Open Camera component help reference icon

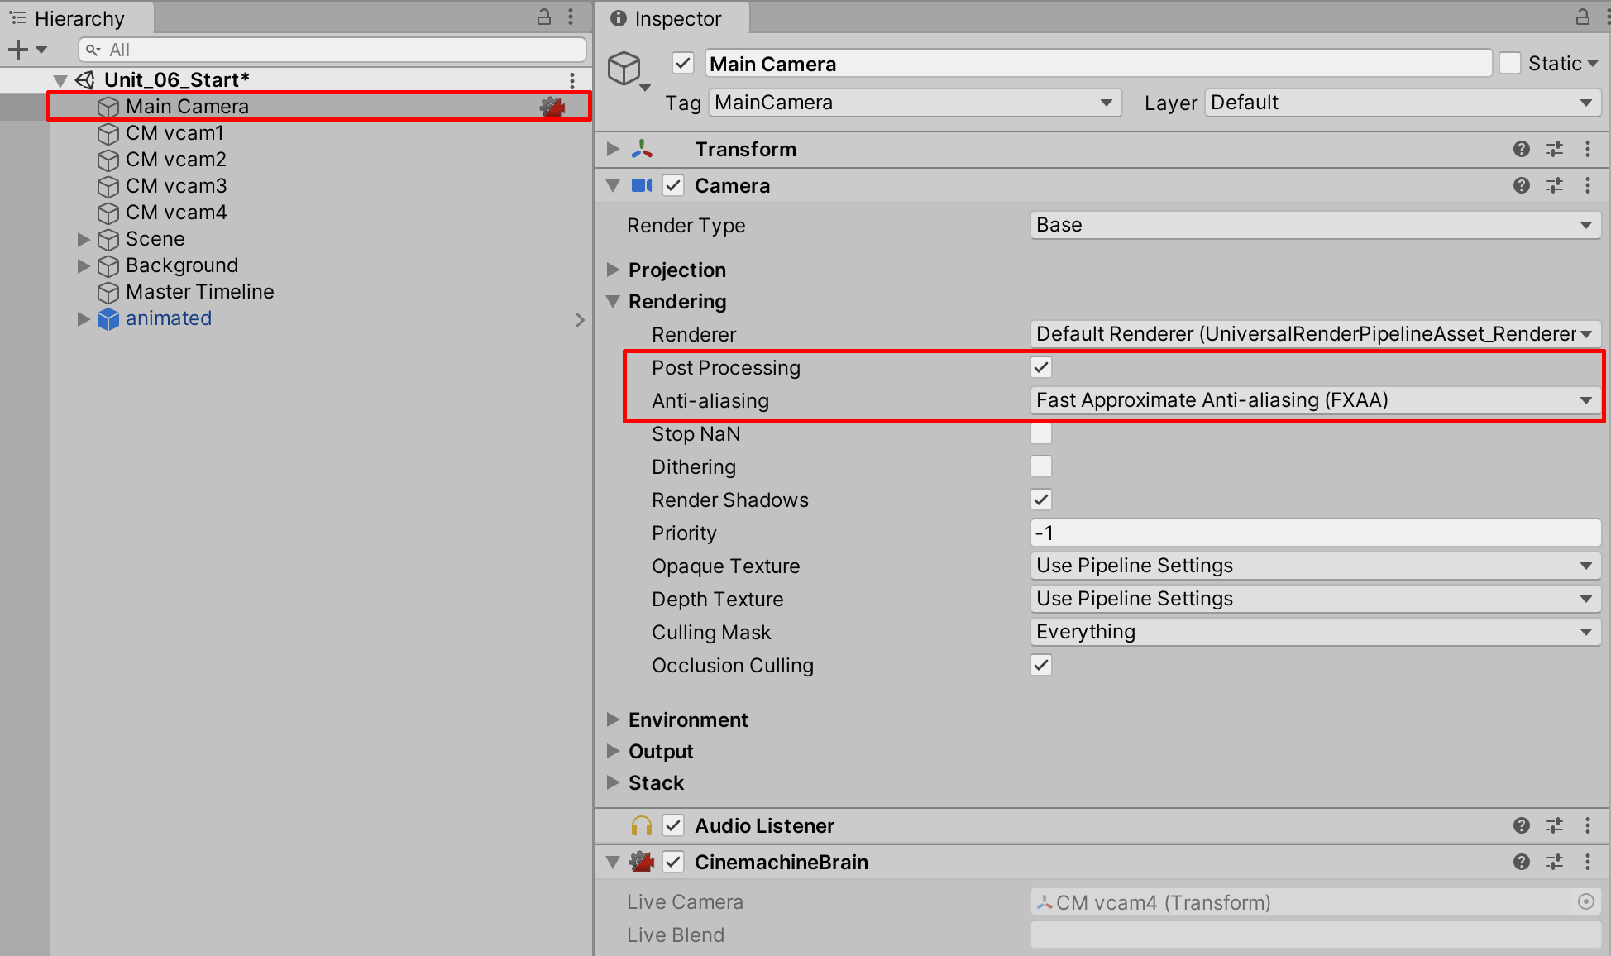click(1521, 185)
